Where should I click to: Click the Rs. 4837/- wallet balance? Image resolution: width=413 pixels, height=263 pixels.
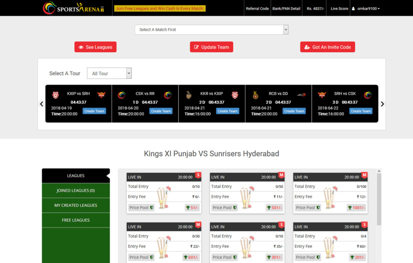coord(315,9)
